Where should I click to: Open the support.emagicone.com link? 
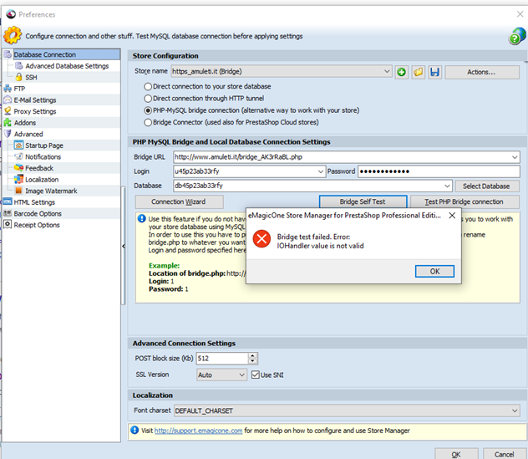[198, 431]
